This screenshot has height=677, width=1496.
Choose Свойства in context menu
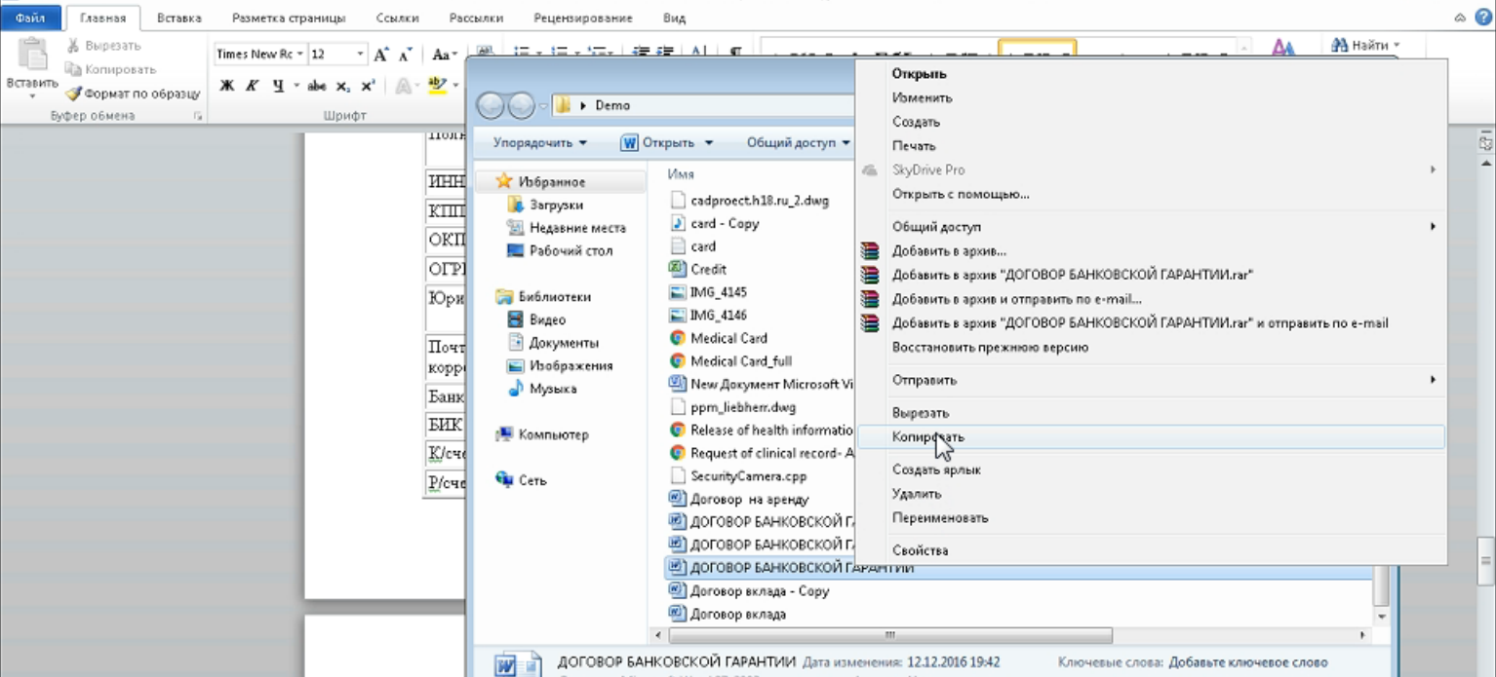pyautogui.click(x=1151, y=550)
